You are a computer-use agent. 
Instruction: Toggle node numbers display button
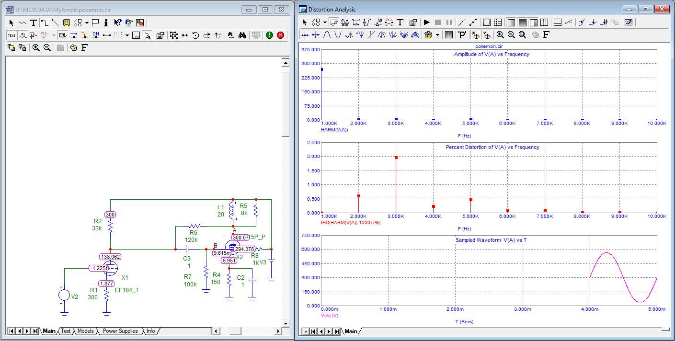[62, 35]
